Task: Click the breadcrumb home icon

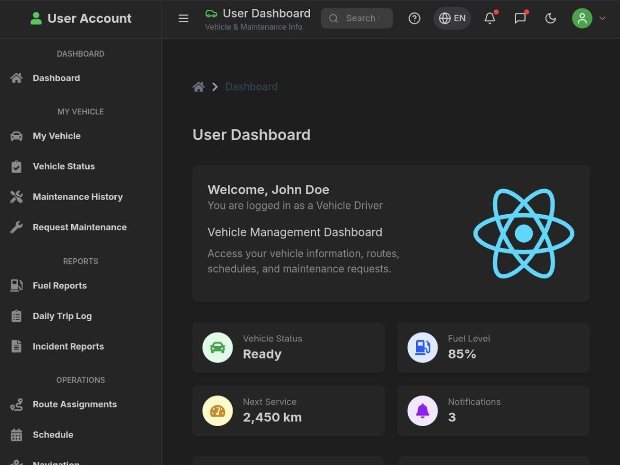Action: 198,87
